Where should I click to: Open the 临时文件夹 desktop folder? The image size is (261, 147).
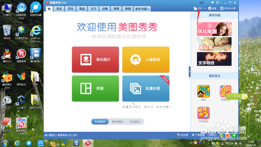tap(35, 101)
